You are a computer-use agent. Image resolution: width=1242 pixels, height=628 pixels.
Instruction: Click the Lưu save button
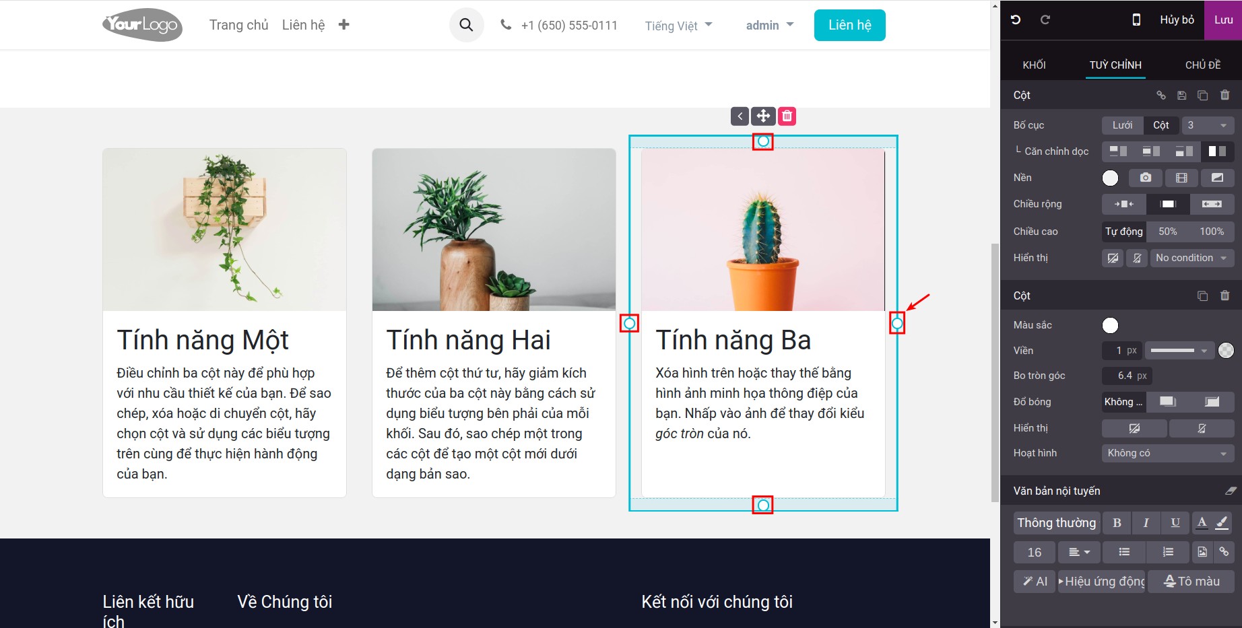point(1223,20)
